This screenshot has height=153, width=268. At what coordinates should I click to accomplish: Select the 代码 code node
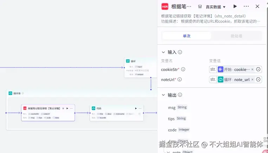pos(117,113)
